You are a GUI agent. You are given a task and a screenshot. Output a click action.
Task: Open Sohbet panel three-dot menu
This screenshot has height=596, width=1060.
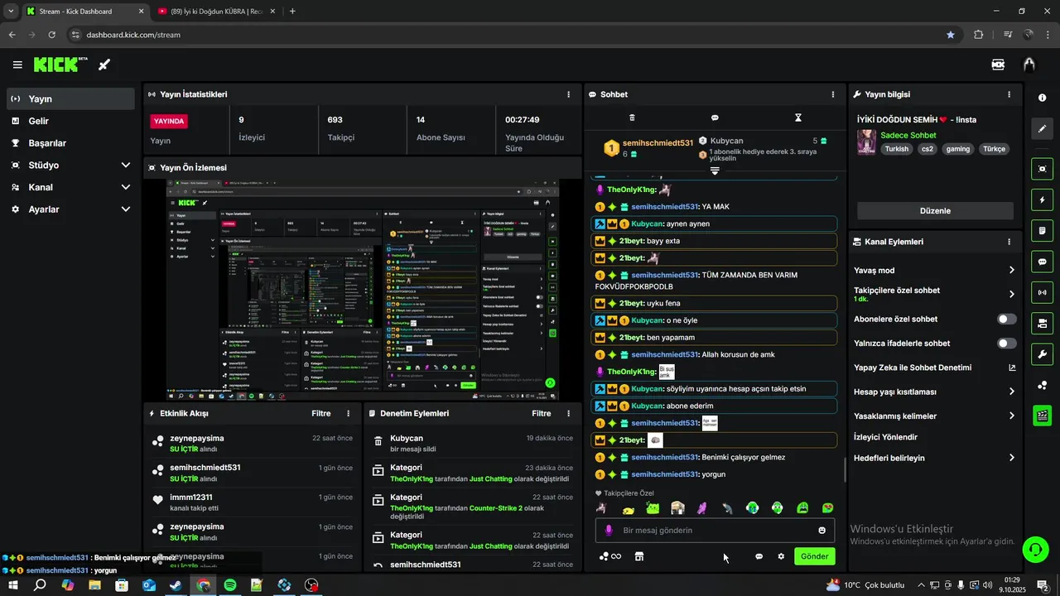[x=833, y=94]
